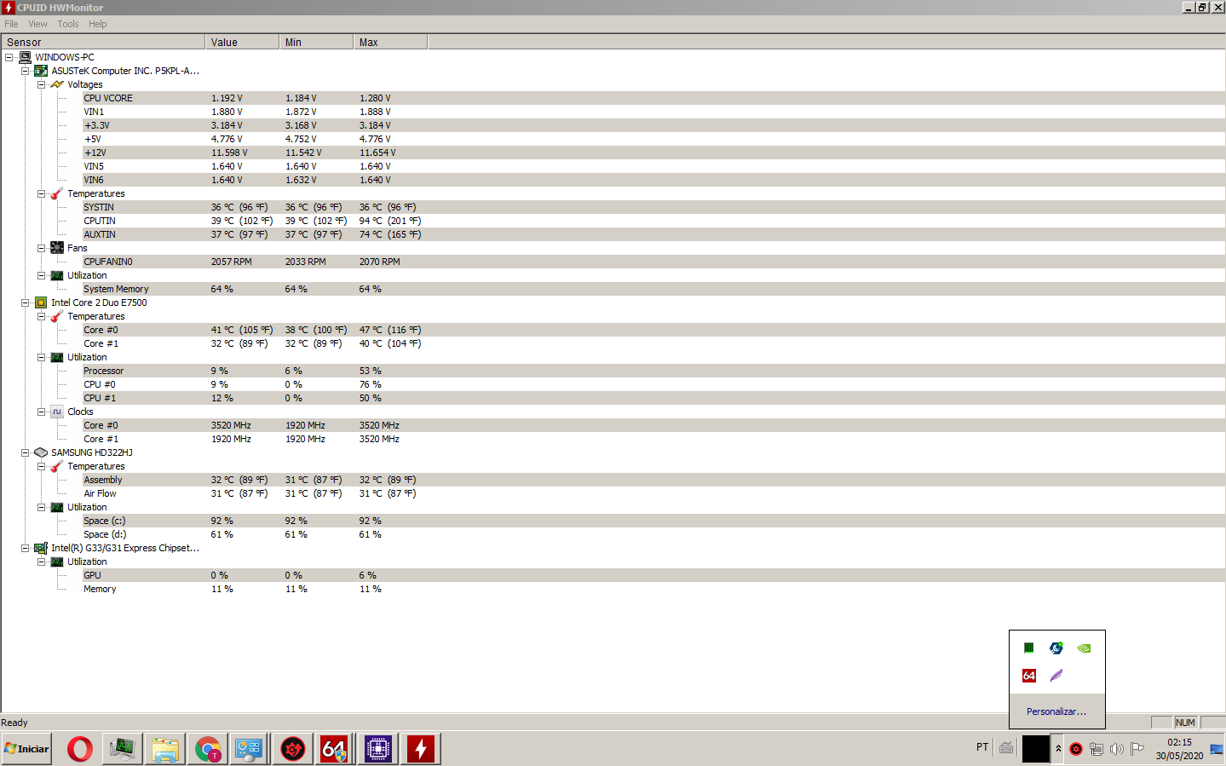Screen dimensions: 1226x766
Task: Click the SAMSUNG hard drive icon
Action: (x=41, y=452)
